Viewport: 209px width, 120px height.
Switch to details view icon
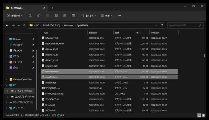tap(199, 115)
